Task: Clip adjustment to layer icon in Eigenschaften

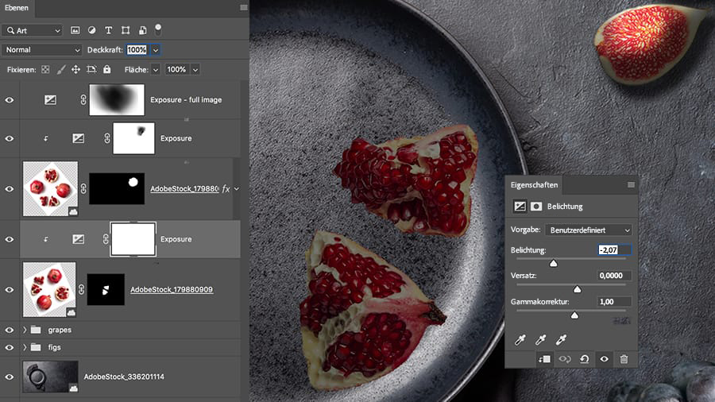Action: coord(544,359)
